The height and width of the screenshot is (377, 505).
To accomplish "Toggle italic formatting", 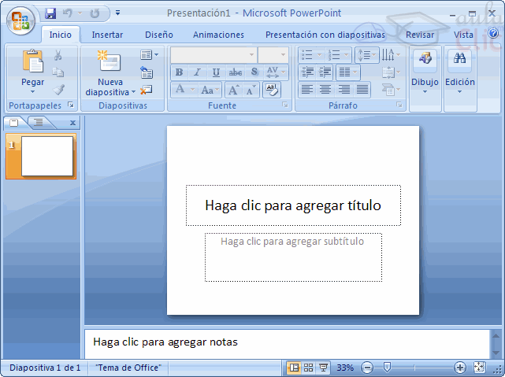I will tap(197, 72).
